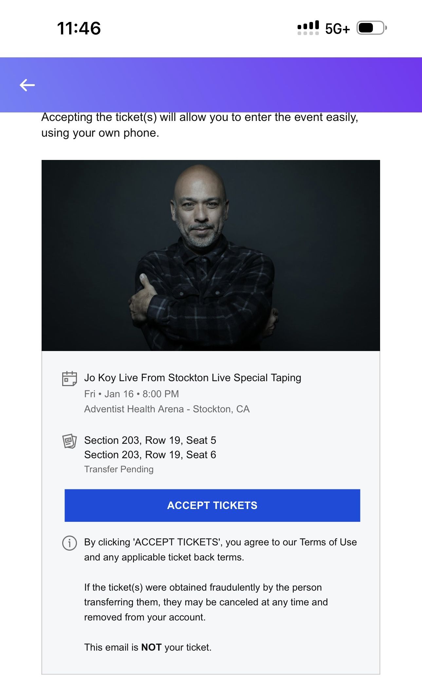Tap the 'Accepting the ticket(s)' intro text
Image resolution: width=422 pixels, height=686 pixels.
point(199,125)
